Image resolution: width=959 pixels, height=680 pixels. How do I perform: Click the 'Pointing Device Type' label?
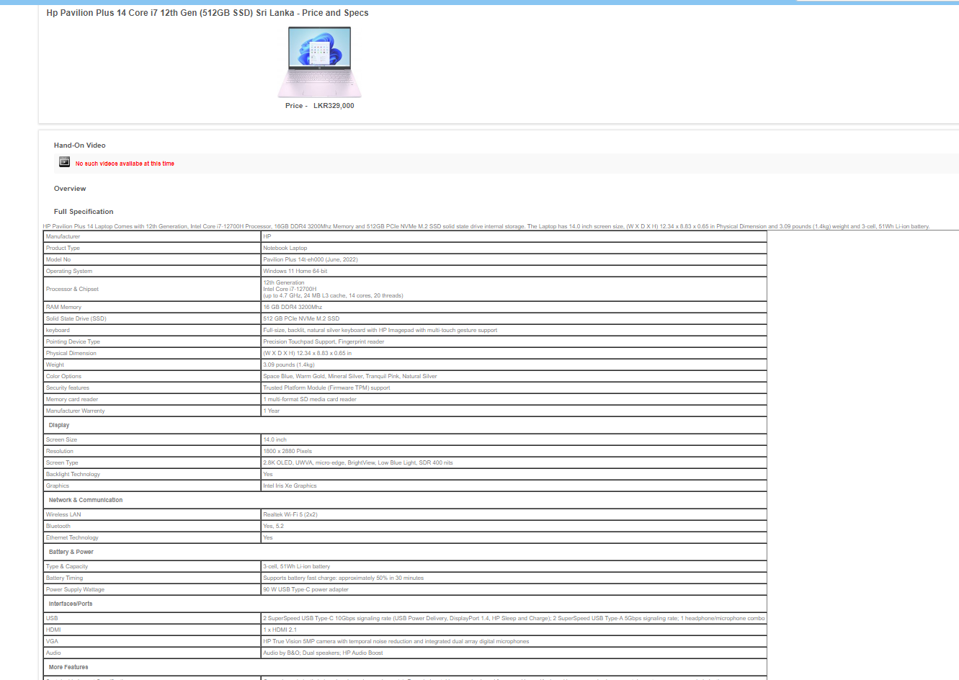(73, 341)
